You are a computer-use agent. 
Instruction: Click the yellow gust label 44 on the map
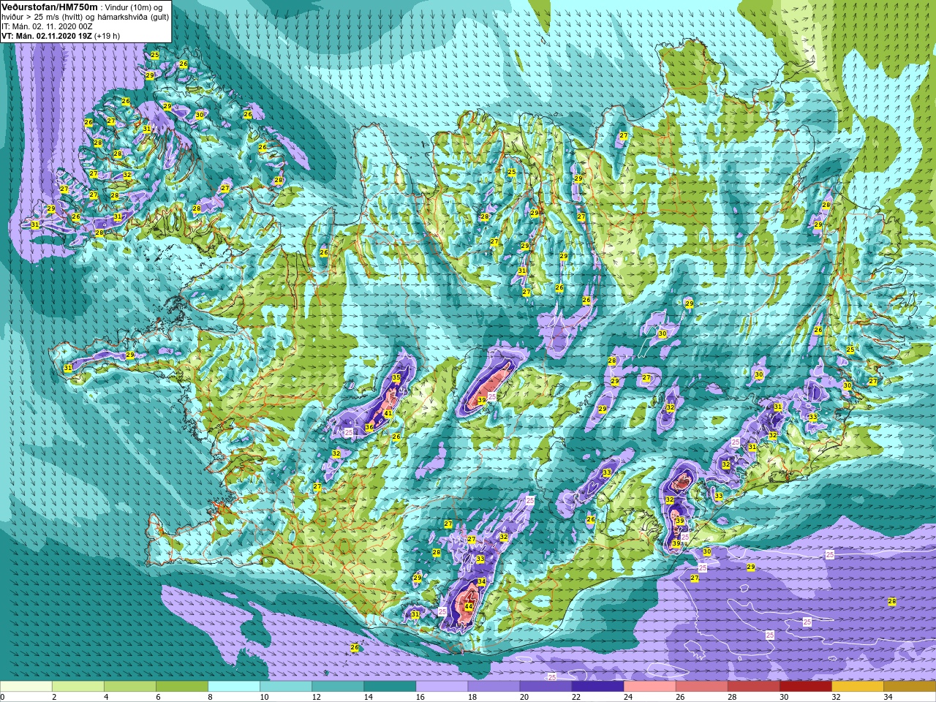[x=469, y=606]
